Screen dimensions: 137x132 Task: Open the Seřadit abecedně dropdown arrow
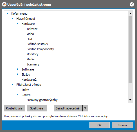click(85, 108)
